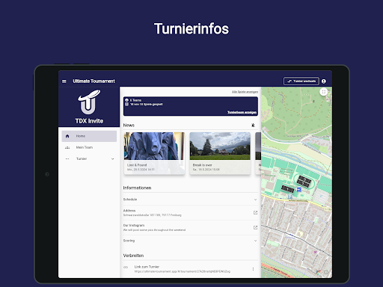Toggle fullscreen map view
This screenshot has width=383, height=287.
pyautogui.click(x=324, y=92)
